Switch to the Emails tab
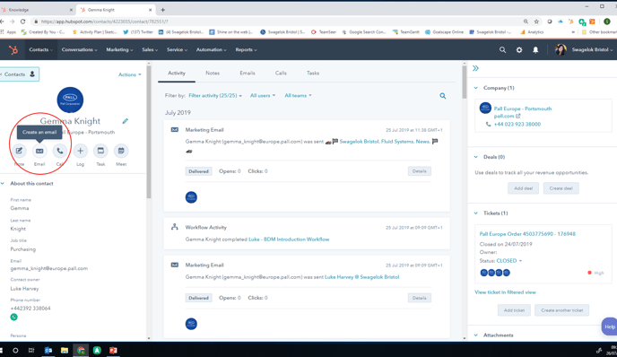This screenshot has height=357, width=617. (248, 74)
